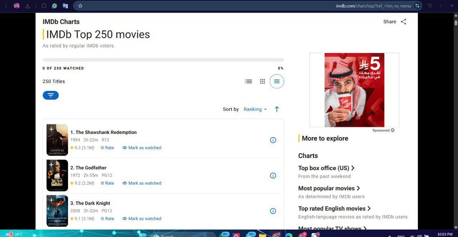
Task: Reverse sort order with the up arrow
Action: (277, 109)
